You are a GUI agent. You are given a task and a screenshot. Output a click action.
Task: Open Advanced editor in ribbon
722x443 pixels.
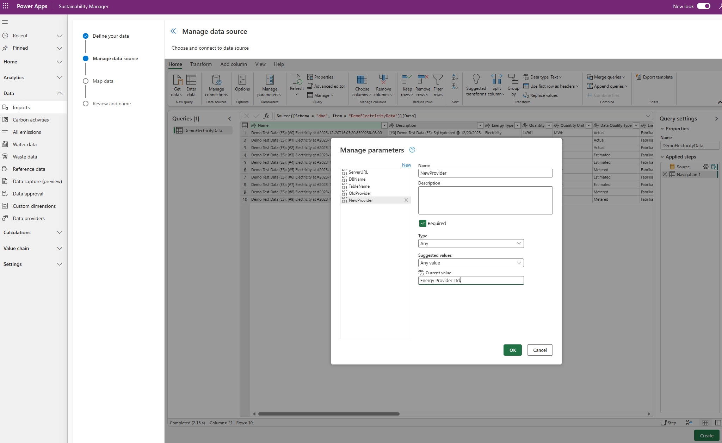pos(326,86)
